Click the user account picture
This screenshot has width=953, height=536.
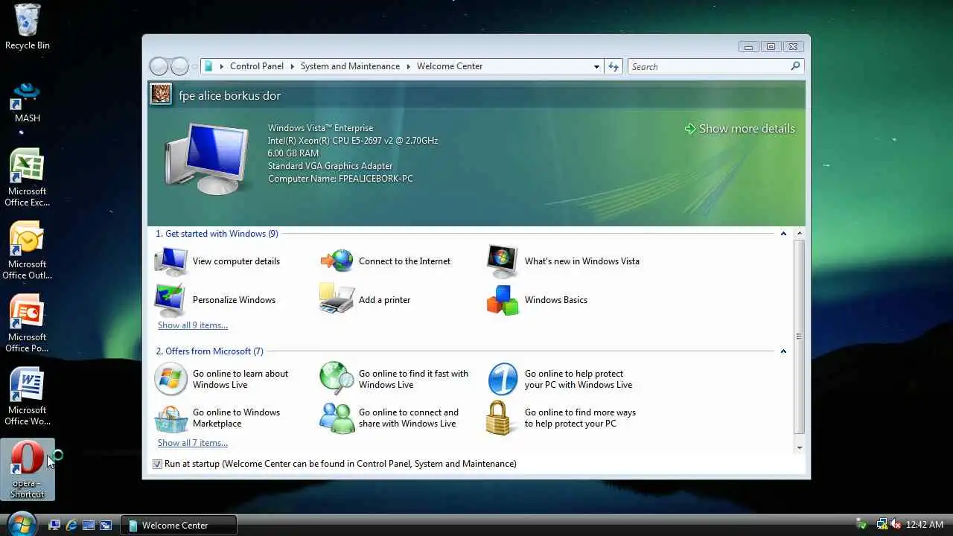pos(161,95)
